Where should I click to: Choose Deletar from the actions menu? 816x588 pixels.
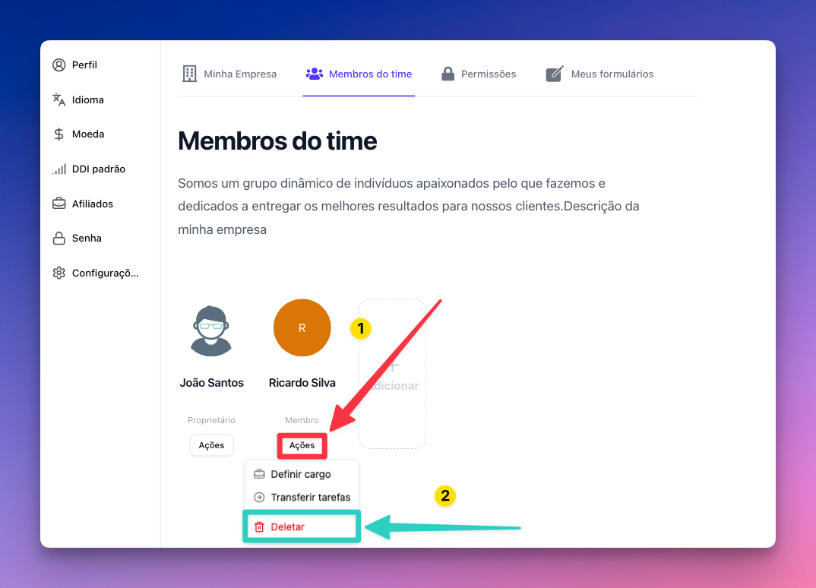(x=289, y=526)
